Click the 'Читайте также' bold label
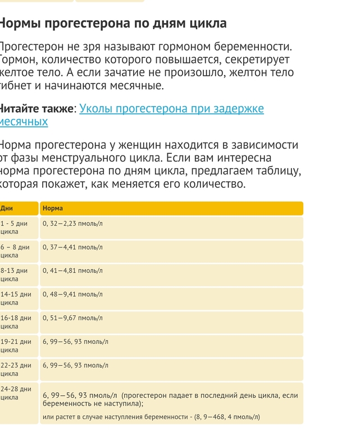 click(x=37, y=108)
